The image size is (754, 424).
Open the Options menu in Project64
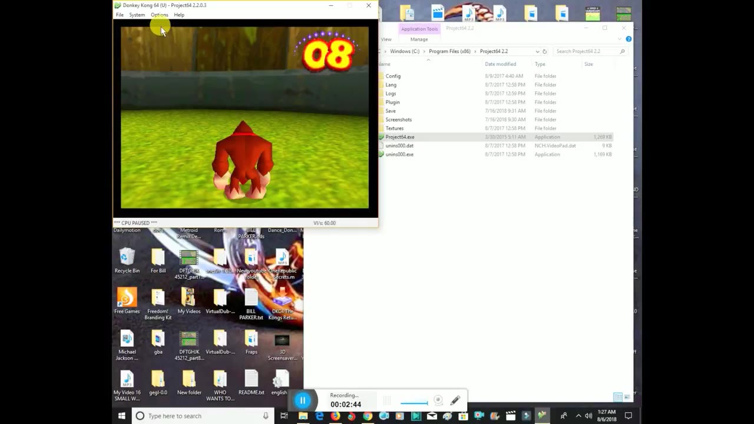point(159,15)
